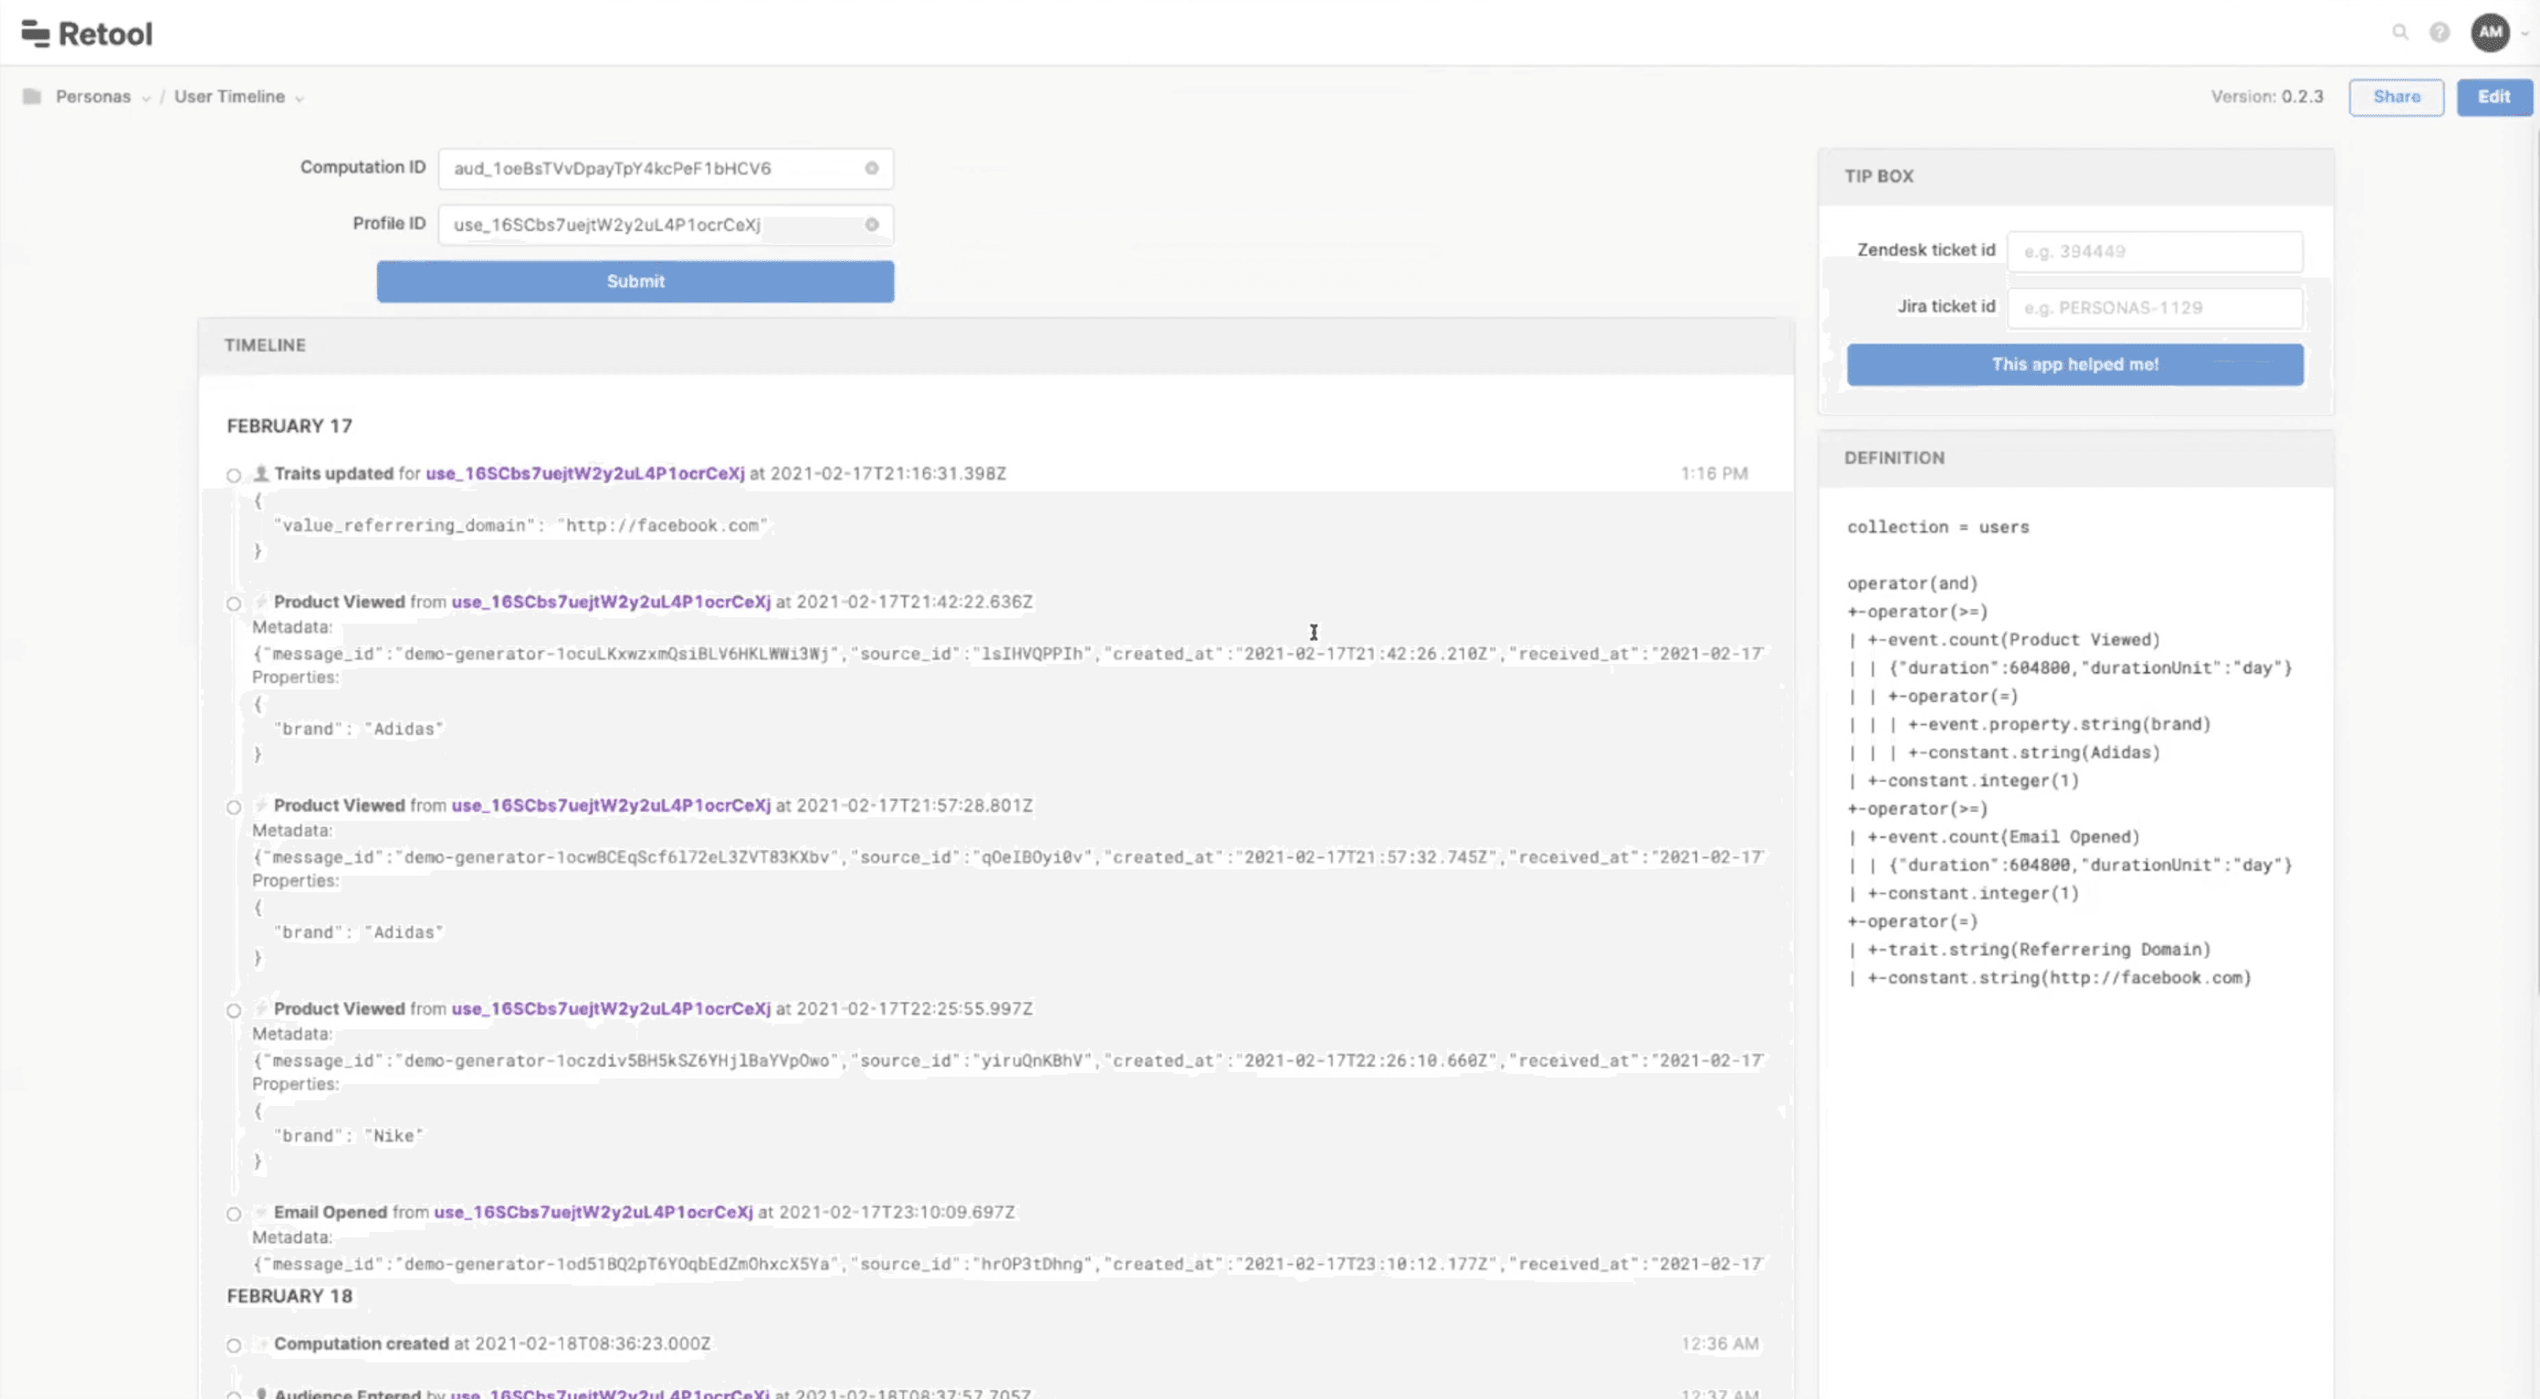The width and height of the screenshot is (2540, 1399).
Task: Select timeline marker for Traits updated event
Action: click(234, 475)
